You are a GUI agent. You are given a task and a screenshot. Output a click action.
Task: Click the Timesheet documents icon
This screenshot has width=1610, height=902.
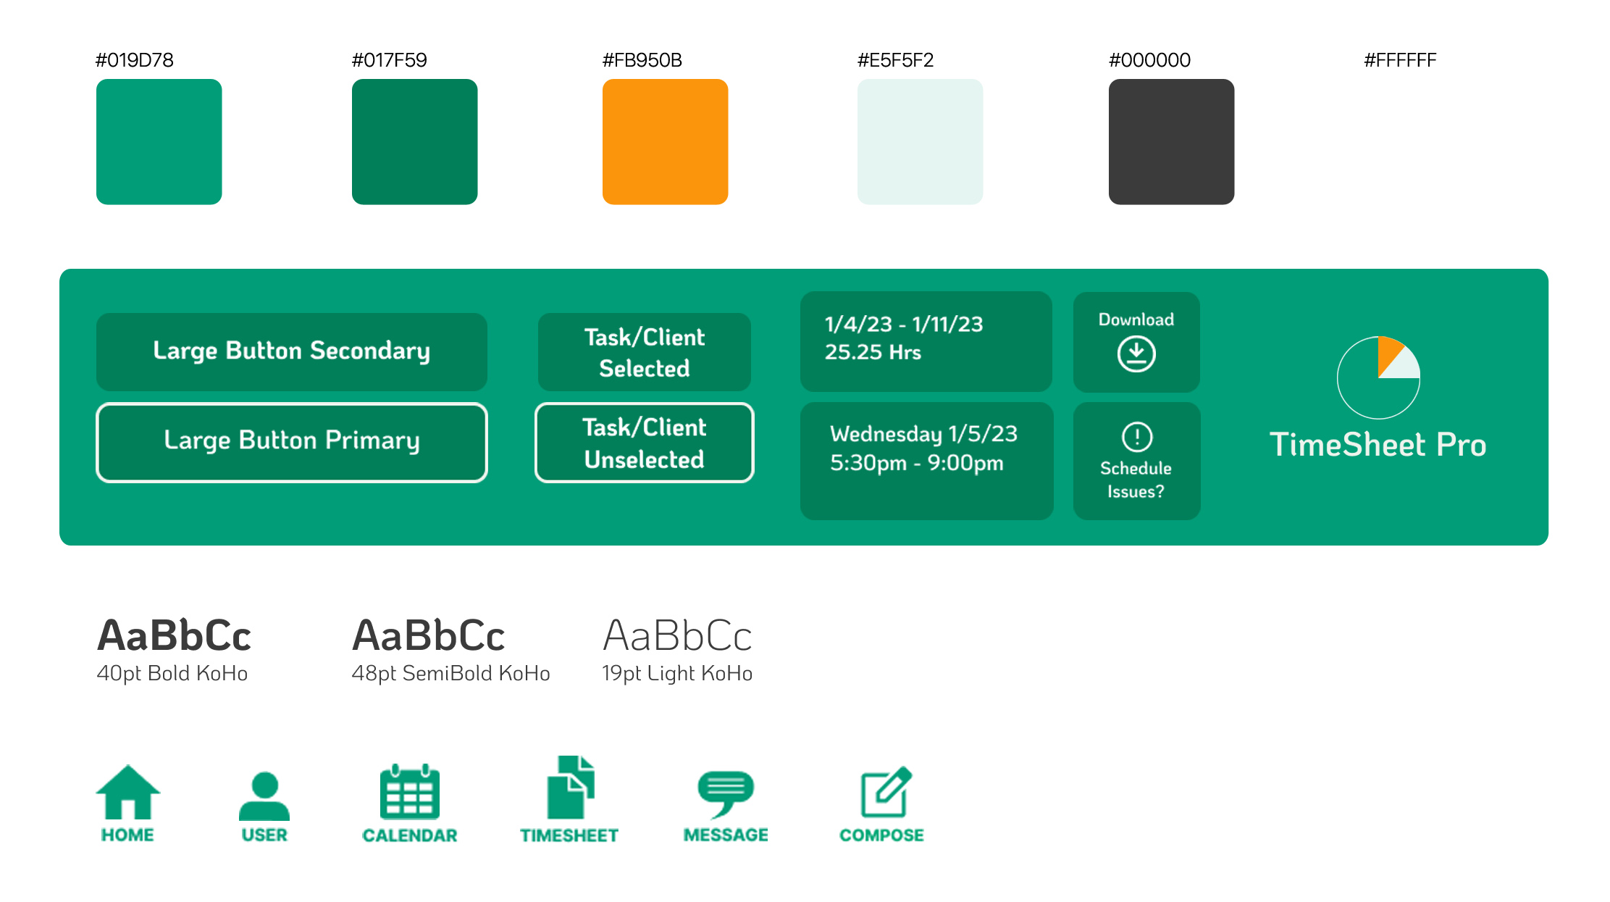pos(571,788)
